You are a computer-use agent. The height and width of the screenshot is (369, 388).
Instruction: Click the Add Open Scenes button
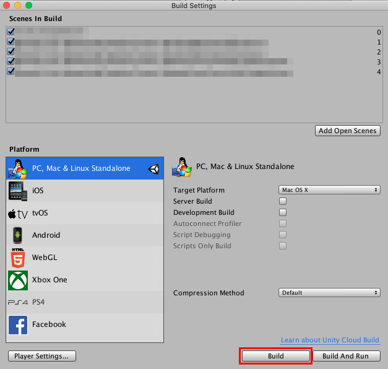click(347, 131)
